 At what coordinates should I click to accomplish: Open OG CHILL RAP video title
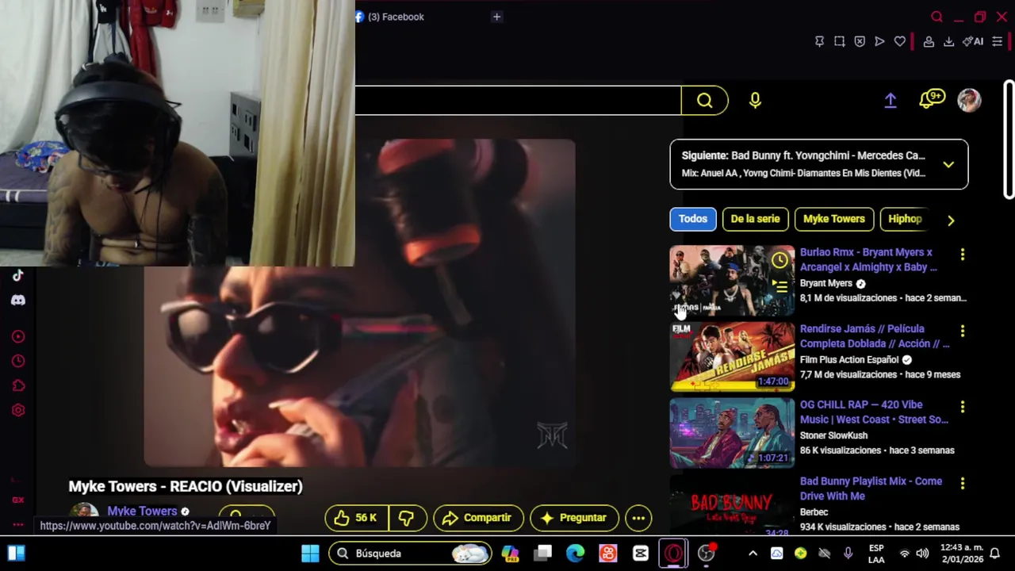coord(874,412)
